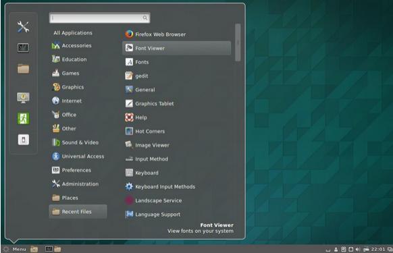Click the terminal launcher on the panel
This screenshot has height=253, width=393.
(49, 249)
